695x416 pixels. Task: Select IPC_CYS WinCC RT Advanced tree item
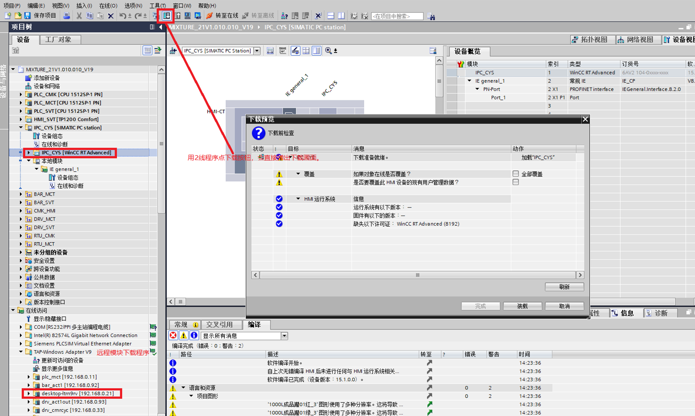click(76, 152)
